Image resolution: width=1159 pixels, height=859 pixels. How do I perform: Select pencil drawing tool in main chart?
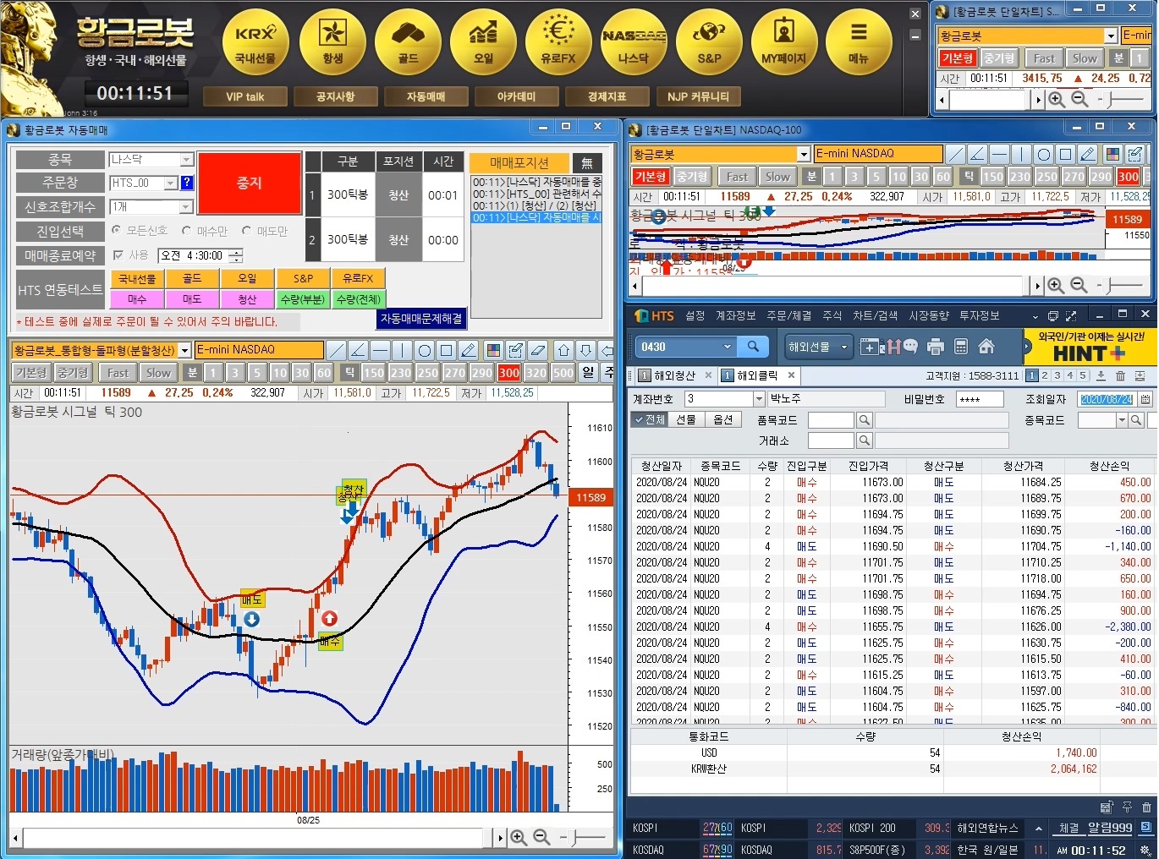pos(469,350)
